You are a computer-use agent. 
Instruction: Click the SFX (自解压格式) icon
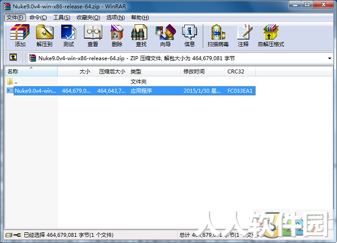[x=271, y=35]
